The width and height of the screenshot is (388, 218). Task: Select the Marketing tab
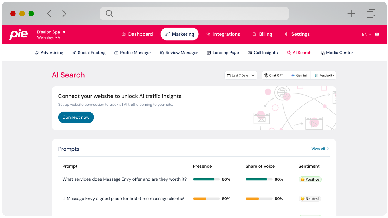click(x=180, y=34)
